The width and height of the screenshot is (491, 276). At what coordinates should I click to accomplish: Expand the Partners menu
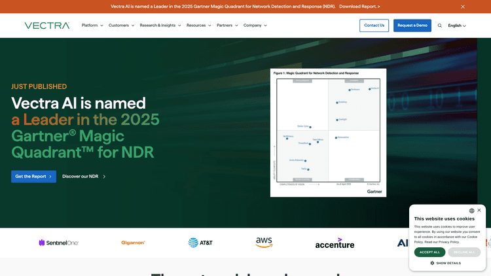coord(227,26)
